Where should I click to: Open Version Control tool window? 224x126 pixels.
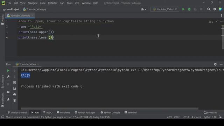[x=17, y=113]
